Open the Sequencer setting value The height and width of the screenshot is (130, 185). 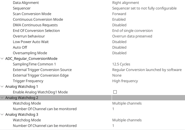click(x=144, y=8)
